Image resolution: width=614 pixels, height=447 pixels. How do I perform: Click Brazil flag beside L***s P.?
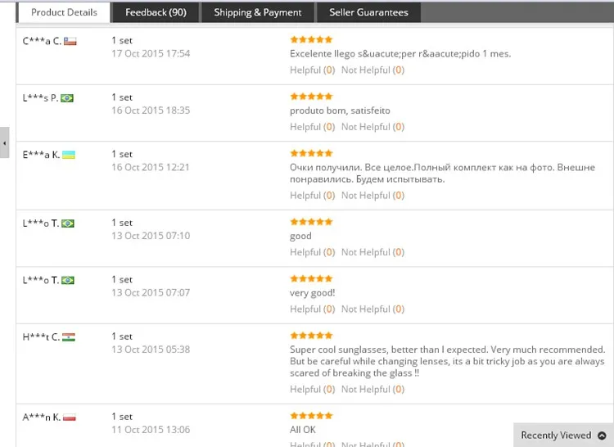click(67, 98)
